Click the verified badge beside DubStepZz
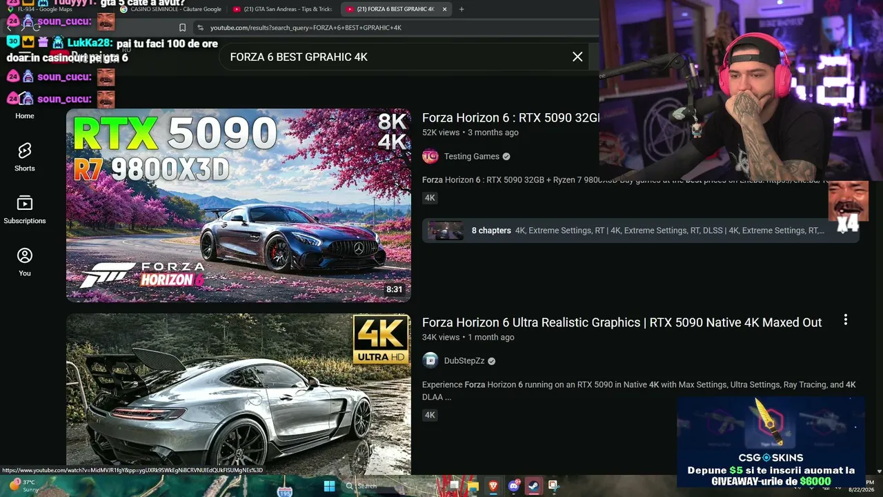 pos(492,361)
